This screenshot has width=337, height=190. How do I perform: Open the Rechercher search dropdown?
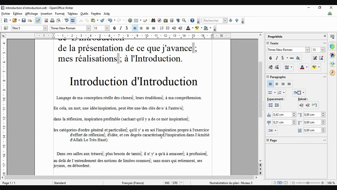225,20
